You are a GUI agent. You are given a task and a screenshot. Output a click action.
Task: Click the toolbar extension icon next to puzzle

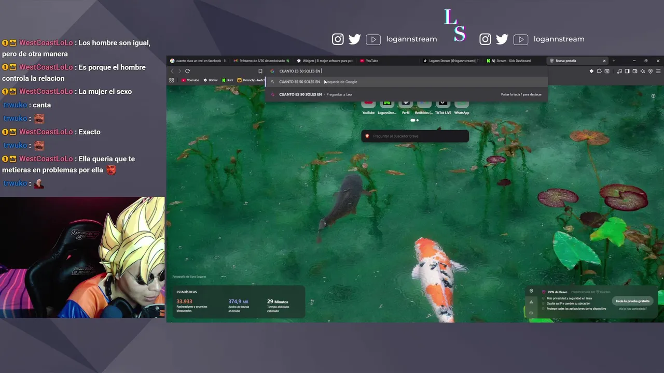pos(607,71)
